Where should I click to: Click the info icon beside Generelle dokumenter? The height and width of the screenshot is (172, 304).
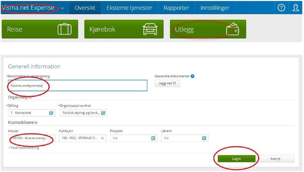pos(193,76)
